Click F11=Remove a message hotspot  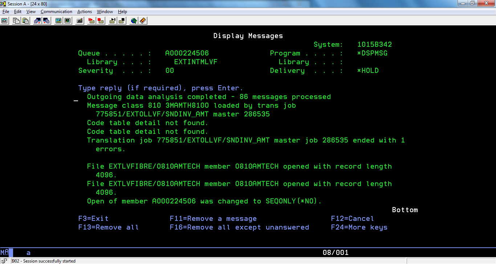coord(213,219)
